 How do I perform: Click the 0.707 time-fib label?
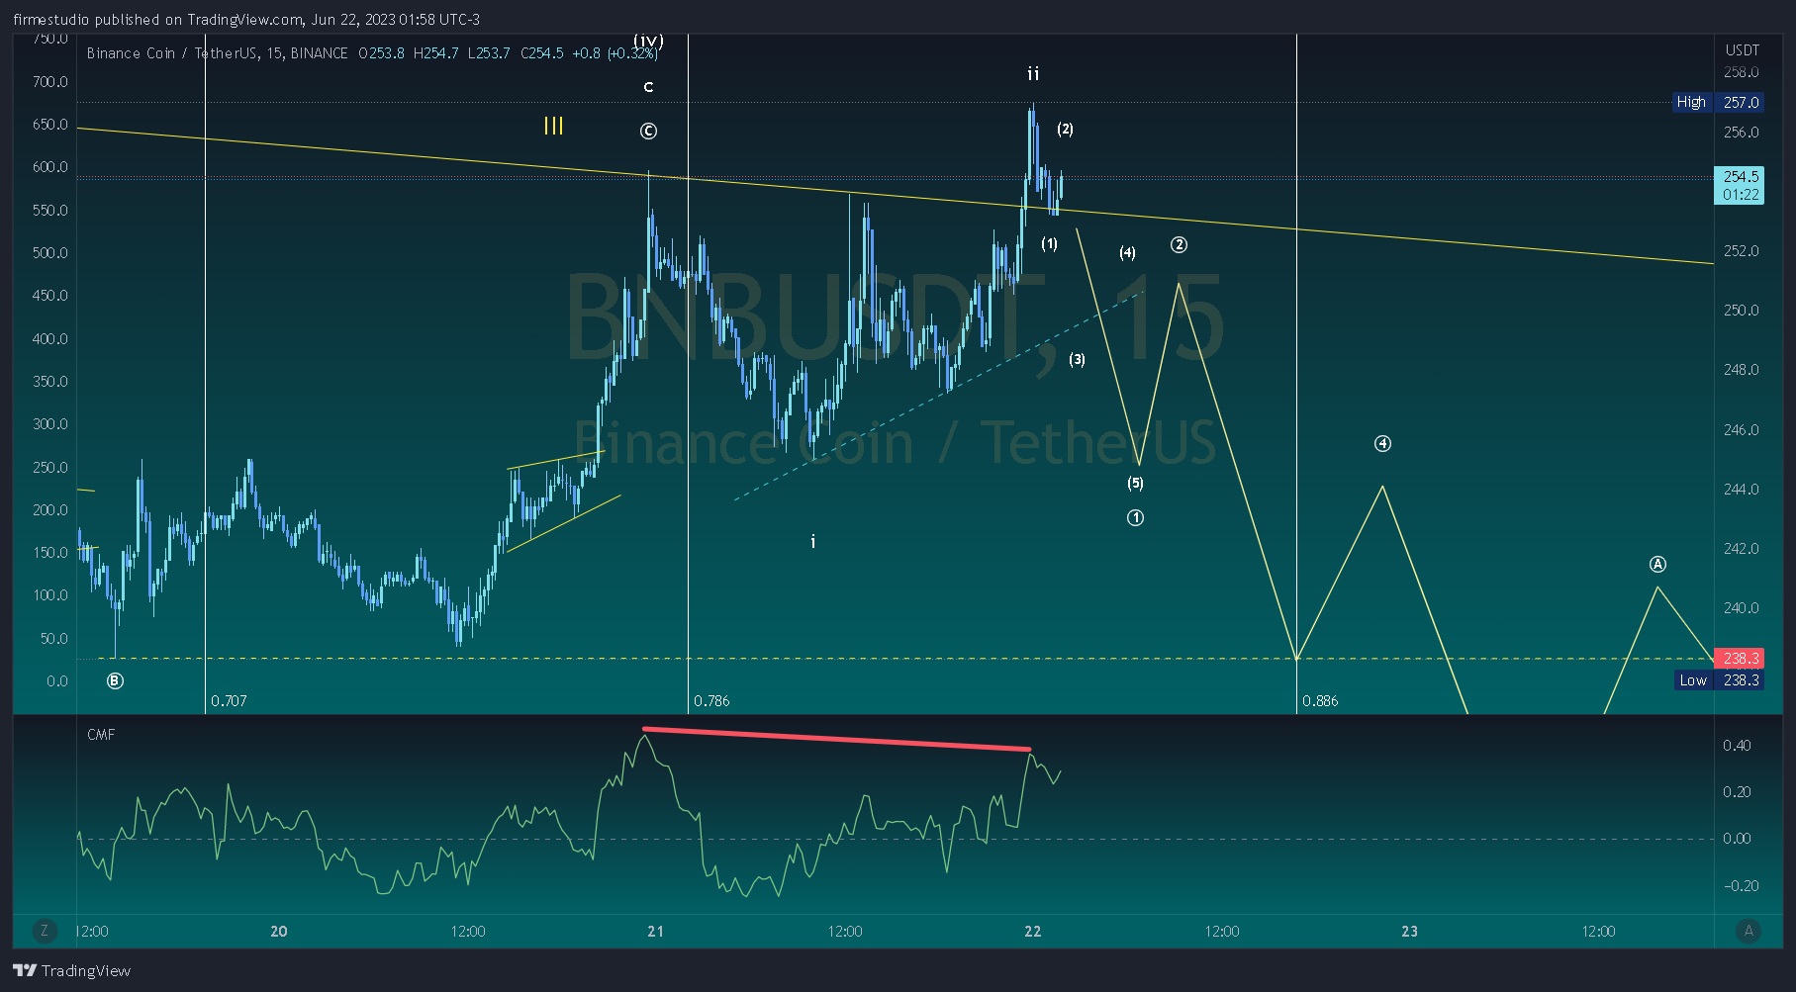[x=229, y=700]
